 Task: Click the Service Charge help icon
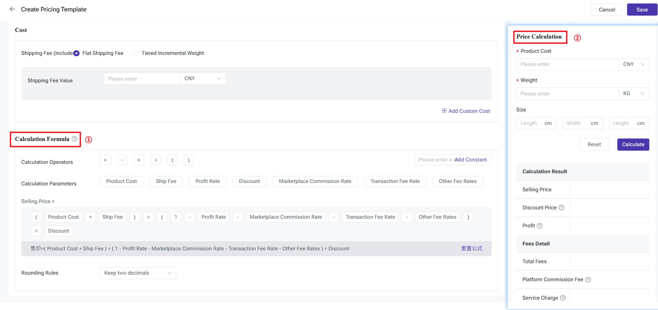click(x=563, y=298)
